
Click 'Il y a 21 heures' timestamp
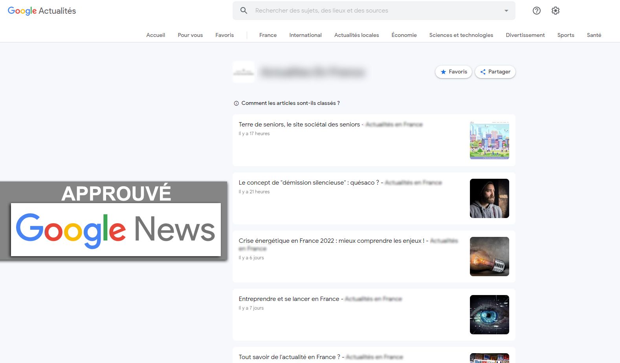click(x=254, y=192)
